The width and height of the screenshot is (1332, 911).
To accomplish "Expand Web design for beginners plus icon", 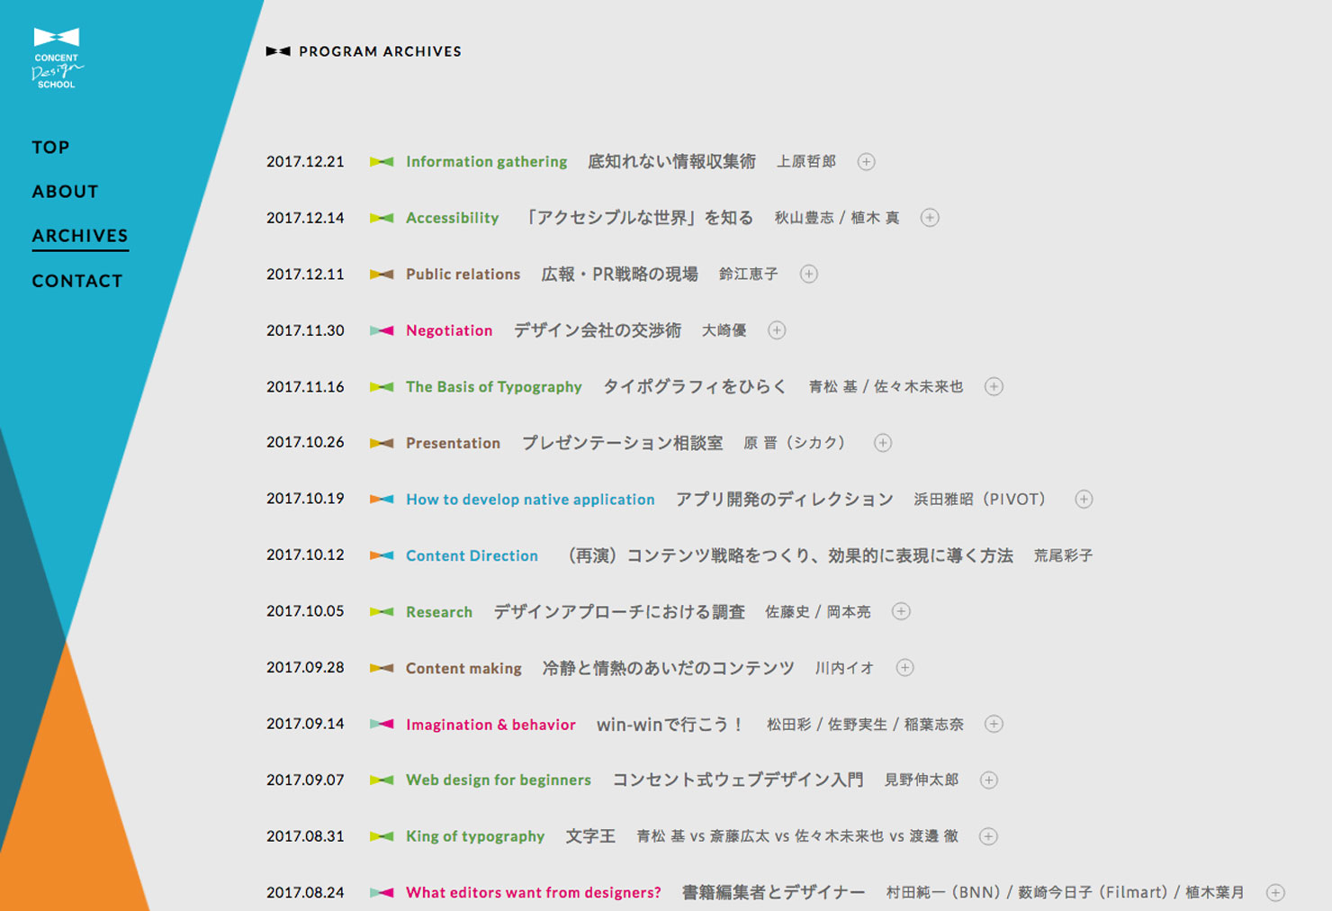I will (x=988, y=780).
